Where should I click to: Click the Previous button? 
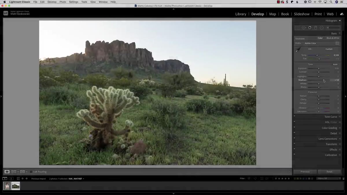pyautogui.click(x=305, y=172)
